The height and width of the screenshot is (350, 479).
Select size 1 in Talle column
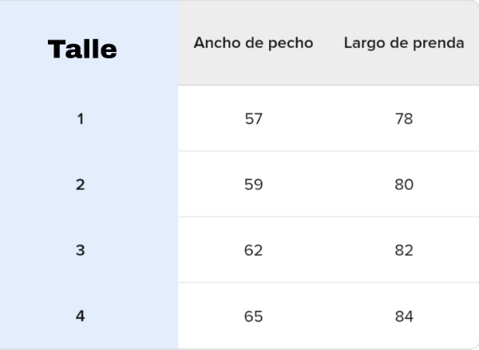pos(80,119)
